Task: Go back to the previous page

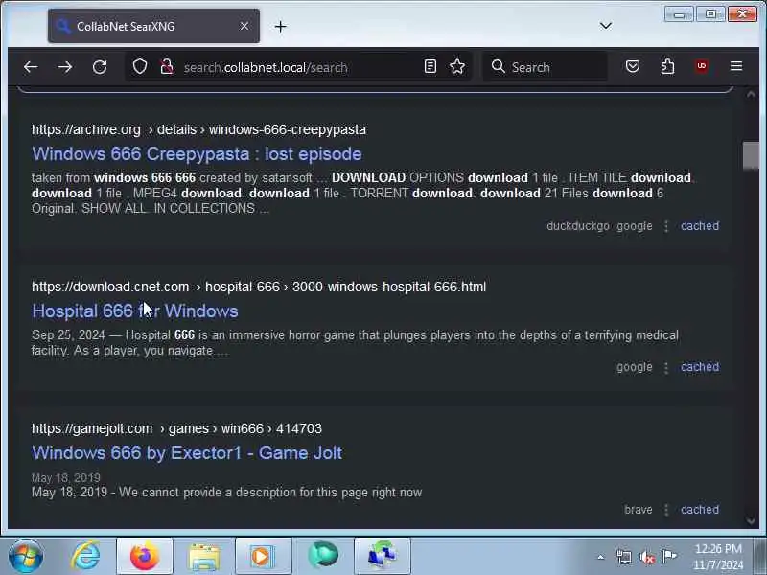Action: 31,66
